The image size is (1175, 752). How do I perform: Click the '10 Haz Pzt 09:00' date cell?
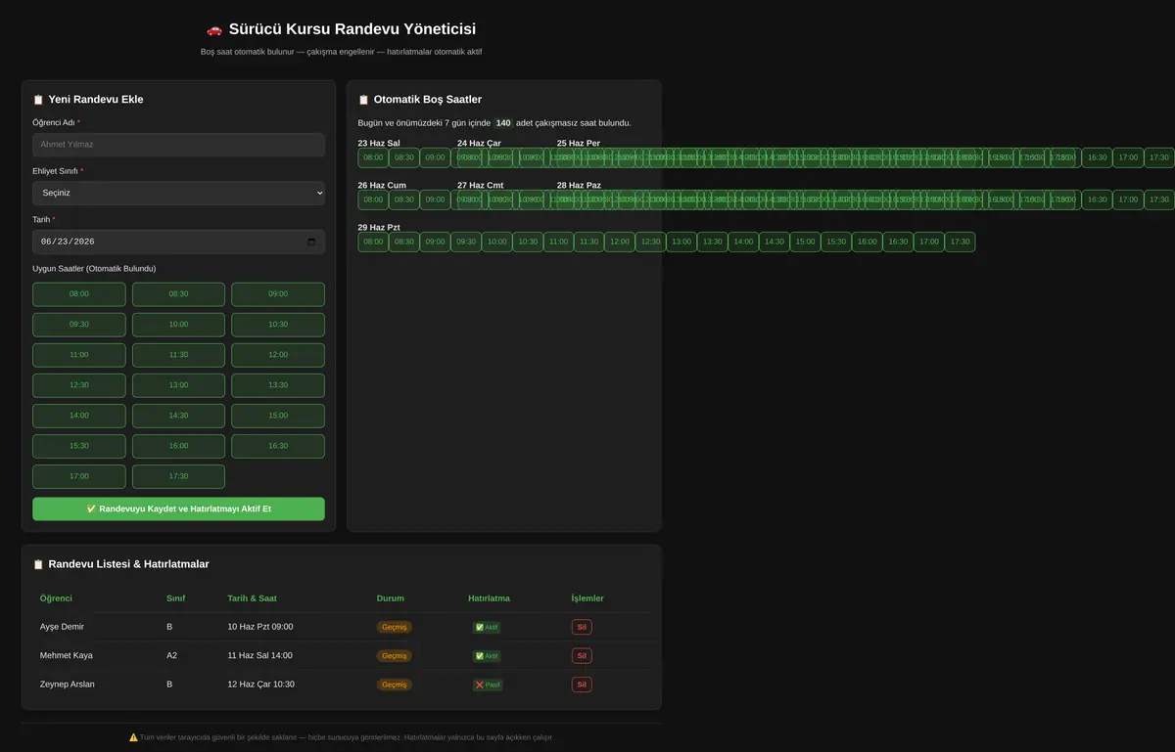tap(260, 628)
